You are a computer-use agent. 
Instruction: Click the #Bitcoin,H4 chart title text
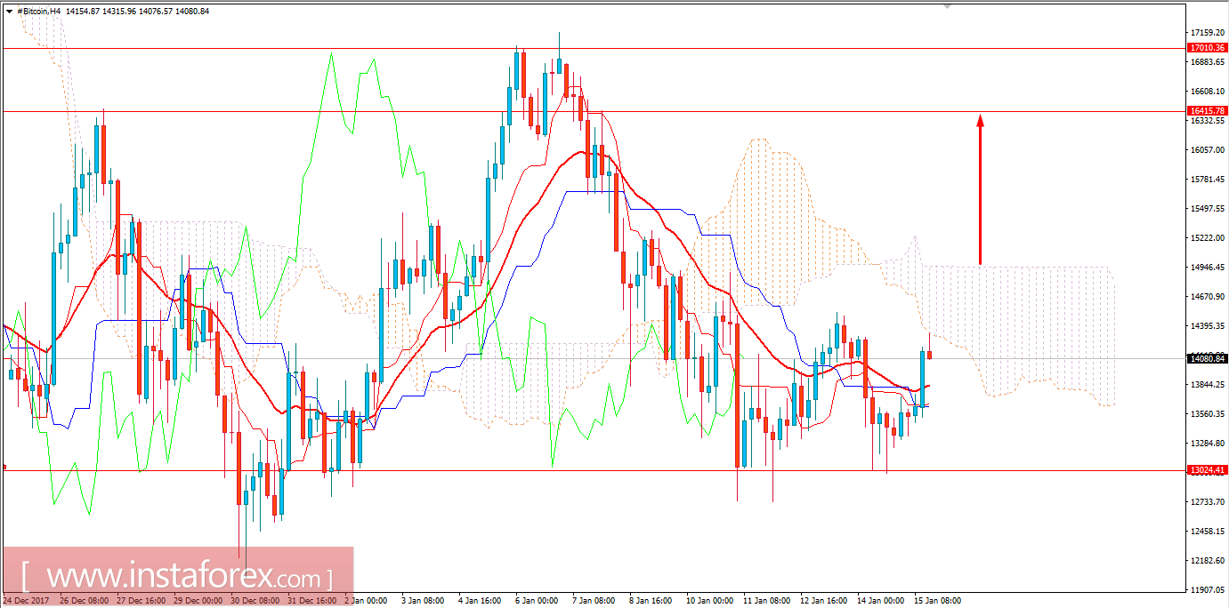pyautogui.click(x=39, y=11)
